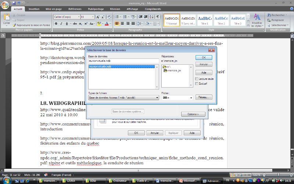The width and height of the screenshot is (294, 184).
Task: Open Rechercher dropdown arrow
Action: (286, 15)
